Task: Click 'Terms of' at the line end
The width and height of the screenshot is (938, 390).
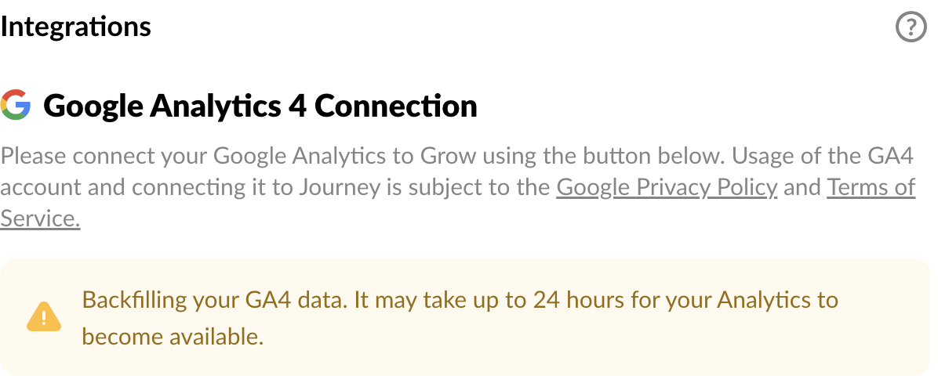Action: (871, 188)
